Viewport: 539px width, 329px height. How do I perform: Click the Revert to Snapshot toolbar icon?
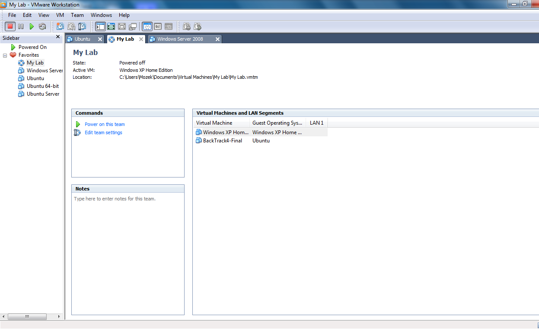pyautogui.click(x=71, y=26)
